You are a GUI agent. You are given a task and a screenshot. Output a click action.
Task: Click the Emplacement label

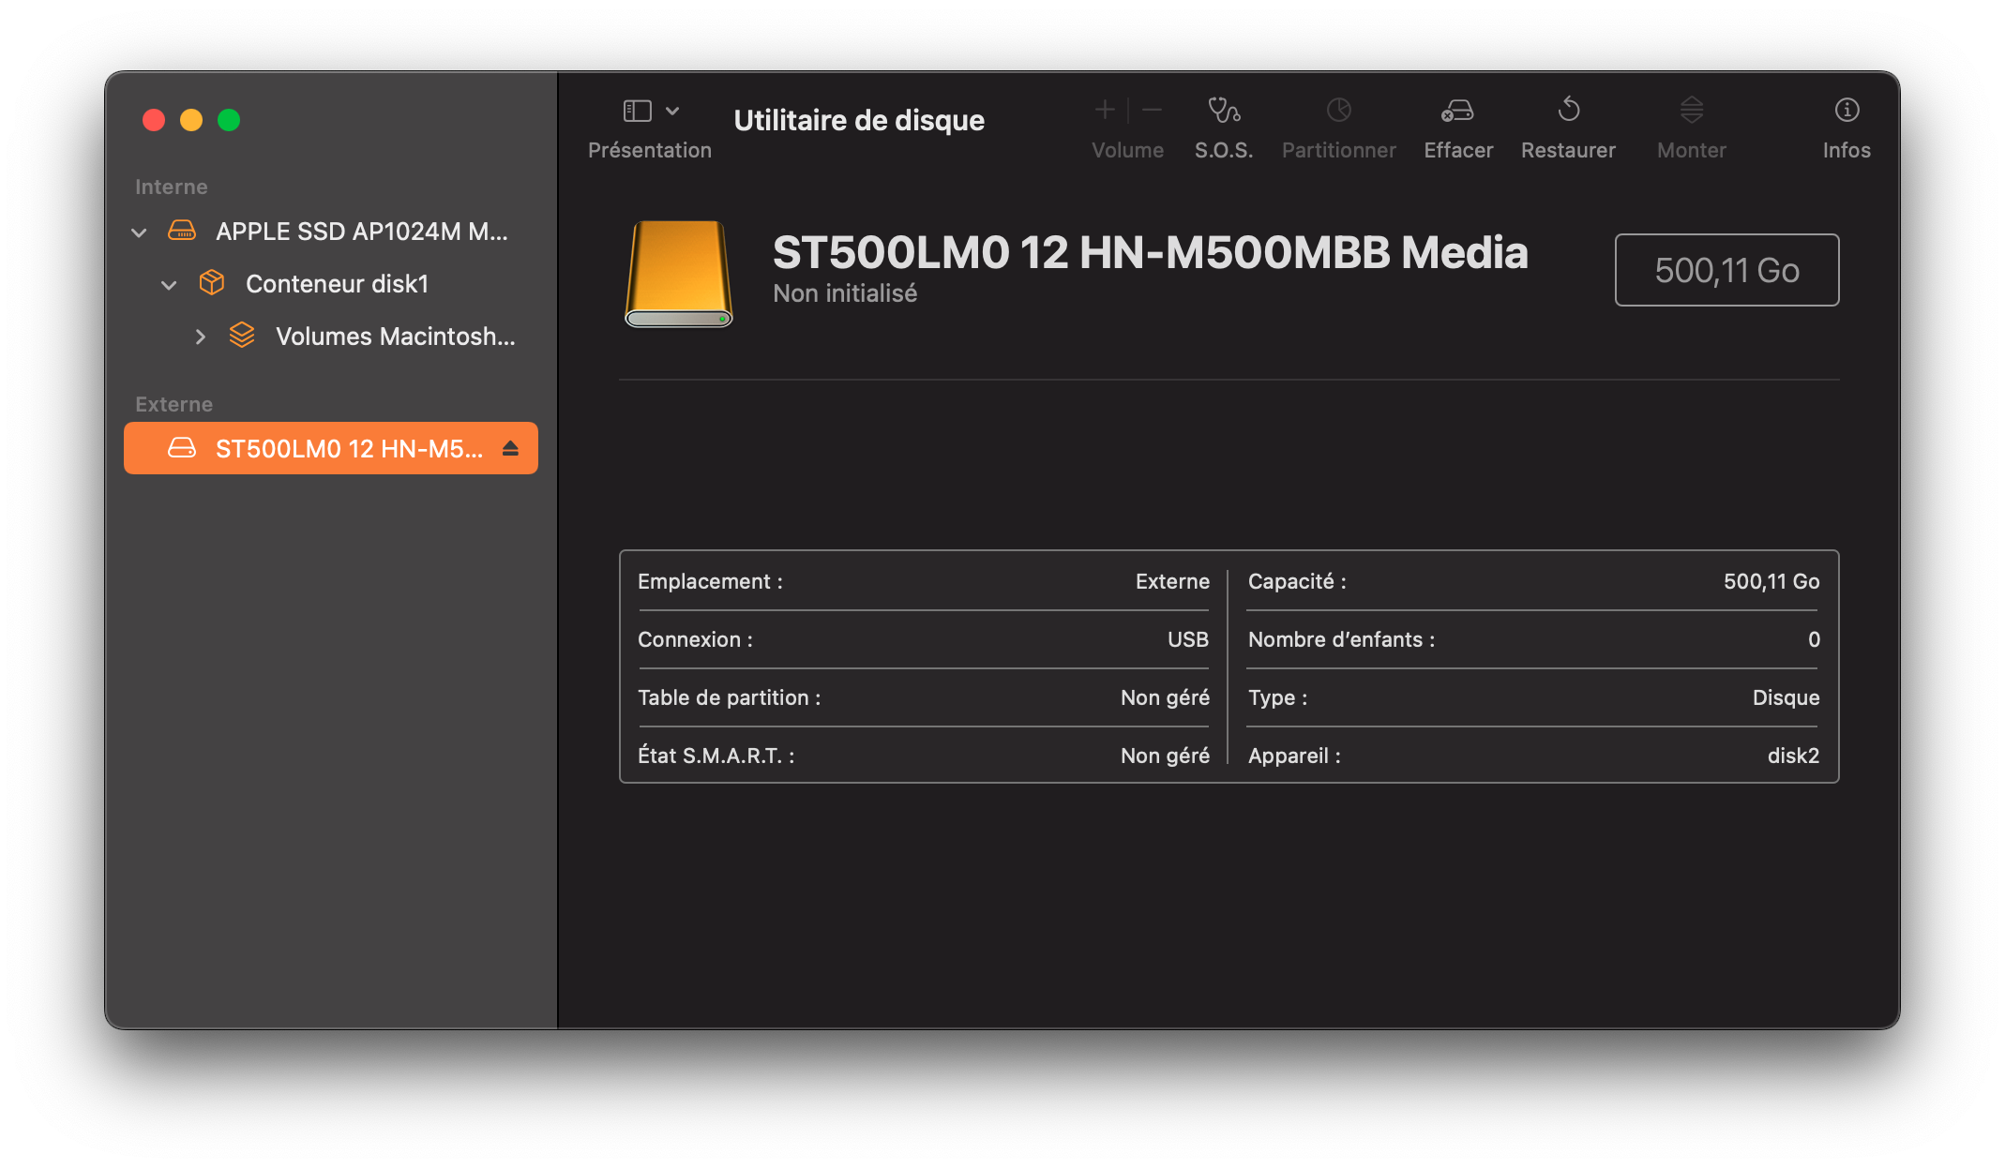[x=710, y=581]
